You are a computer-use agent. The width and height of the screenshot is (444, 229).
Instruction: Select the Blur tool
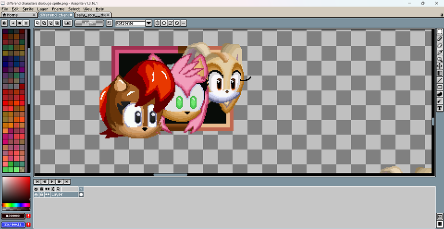(x=440, y=101)
